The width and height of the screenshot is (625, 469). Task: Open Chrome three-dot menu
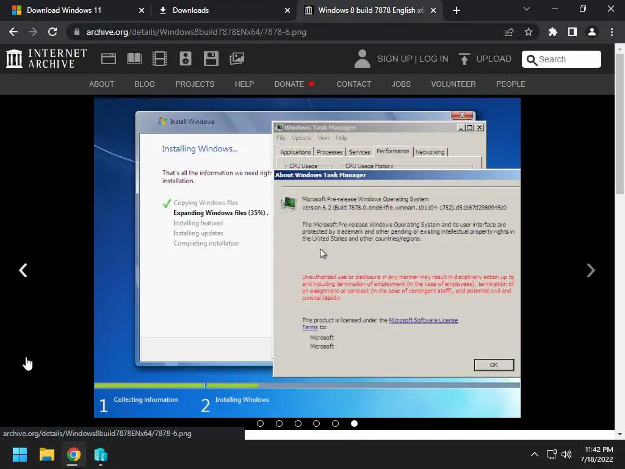[612, 32]
